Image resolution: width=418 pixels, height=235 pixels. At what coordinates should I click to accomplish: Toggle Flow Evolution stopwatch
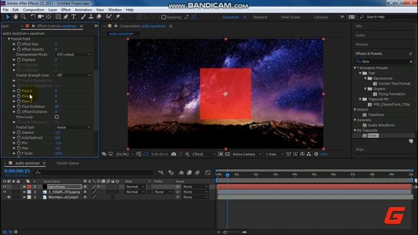pyautogui.click(x=19, y=106)
